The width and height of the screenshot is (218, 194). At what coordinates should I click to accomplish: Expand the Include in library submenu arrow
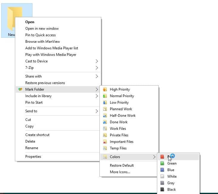point(97,96)
